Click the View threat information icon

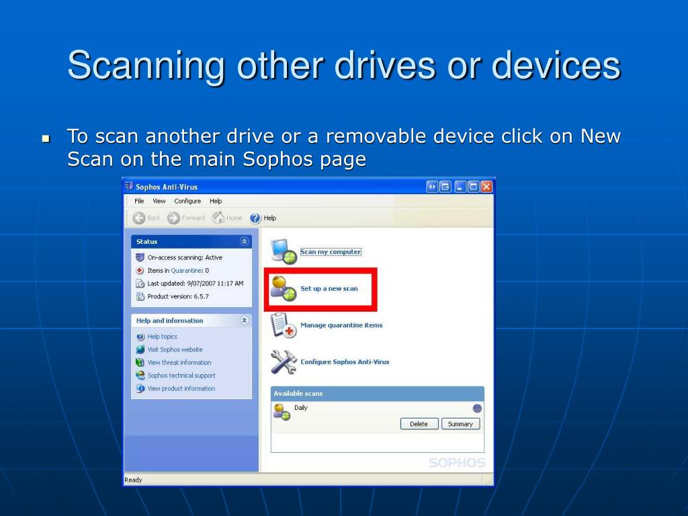click(140, 362)
